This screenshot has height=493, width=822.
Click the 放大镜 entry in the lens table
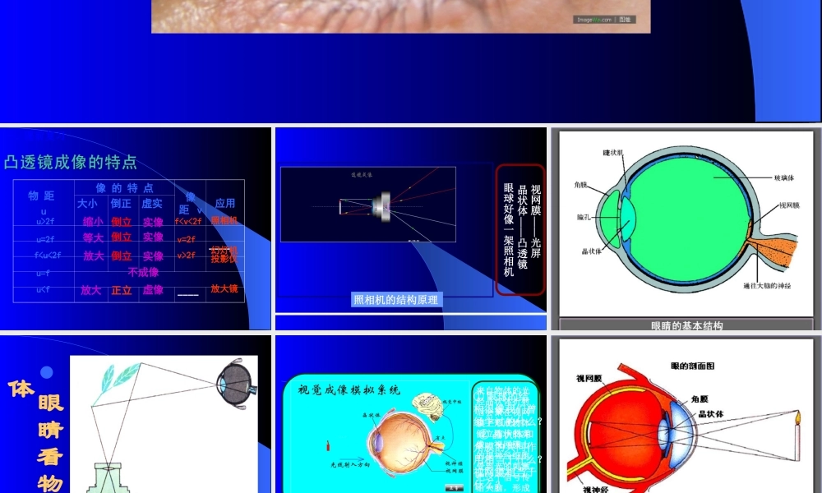click(224, 288)
